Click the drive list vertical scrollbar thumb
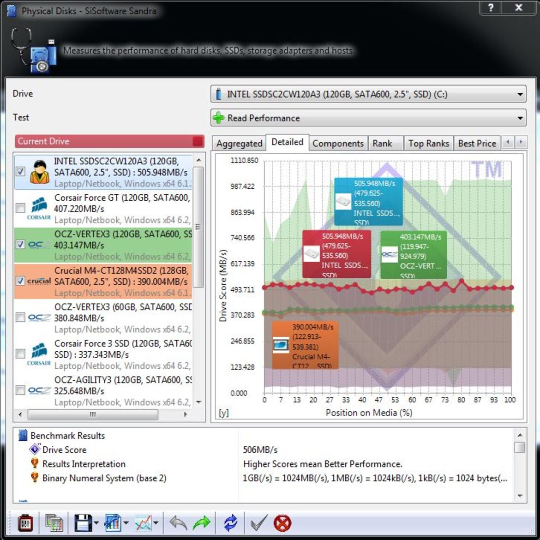The width and height of the screenshot is (540, 540). pos(198,227)
